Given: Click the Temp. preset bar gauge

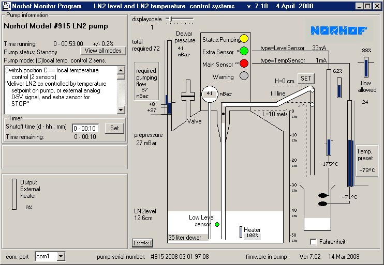Looking at the screenshot, I should click(x=350, y=144).
